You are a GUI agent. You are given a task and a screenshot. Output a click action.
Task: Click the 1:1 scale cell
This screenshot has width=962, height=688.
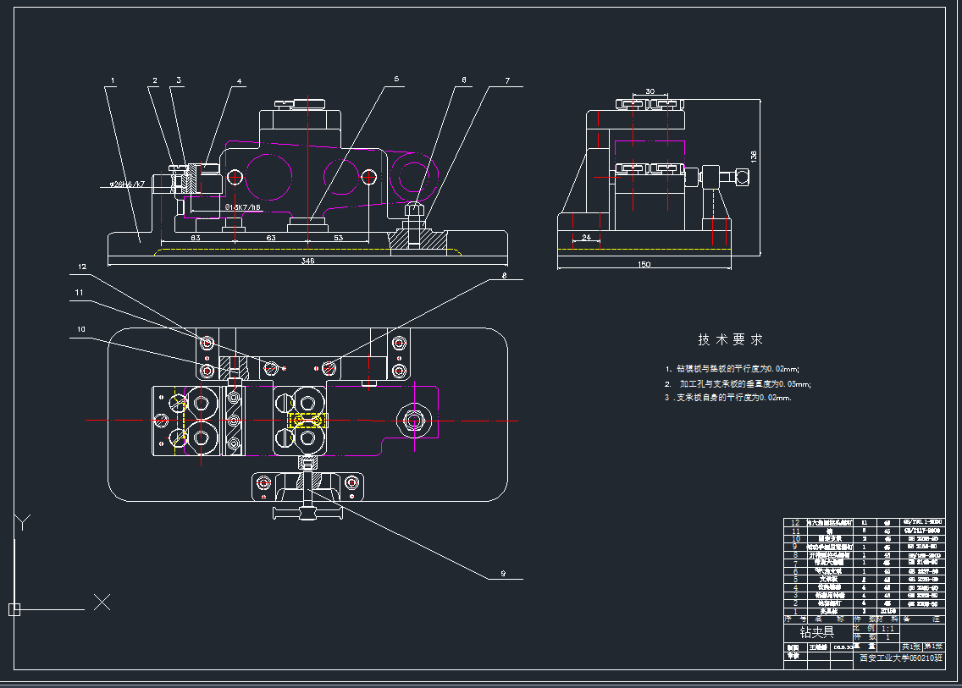point(887,629)
